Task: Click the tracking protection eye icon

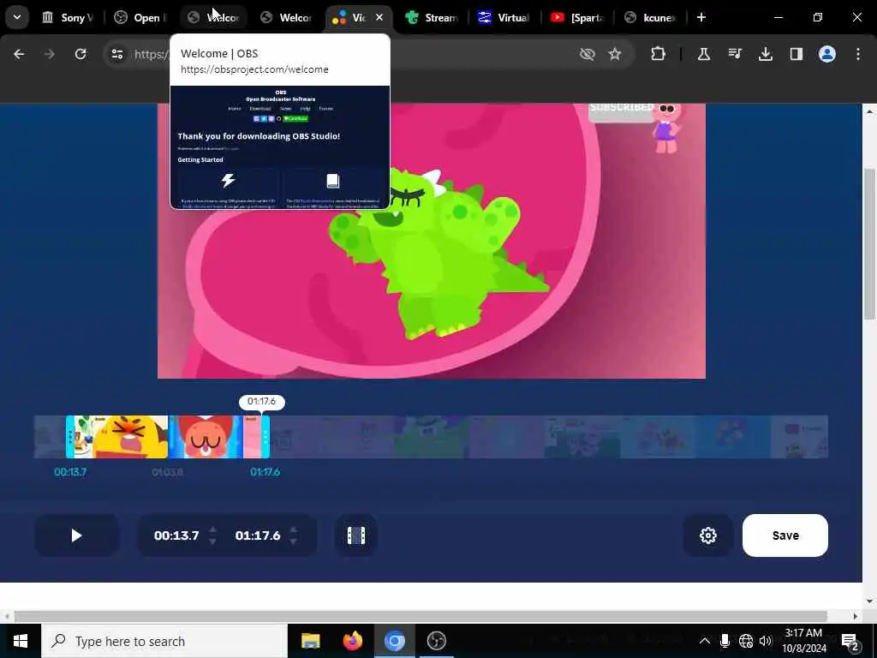Action: [587, 54]
